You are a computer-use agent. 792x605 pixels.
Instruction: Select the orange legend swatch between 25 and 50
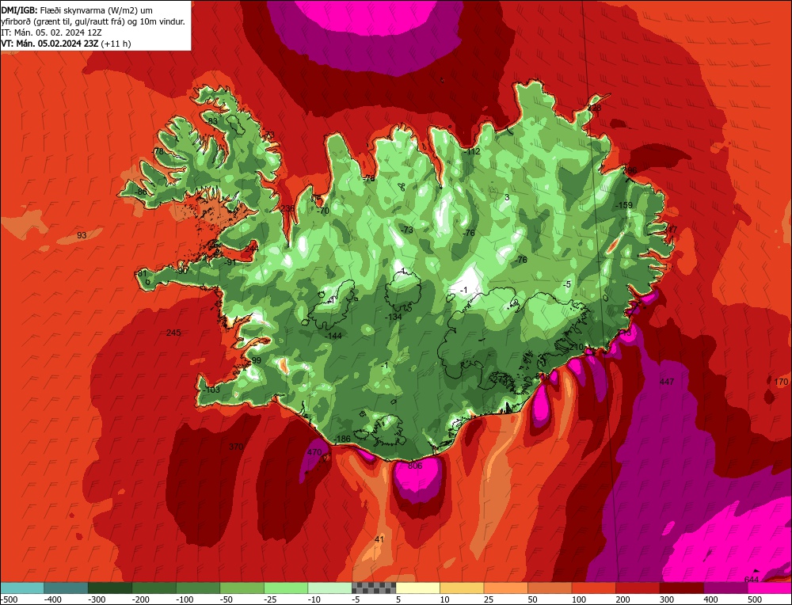pos(505,588)
